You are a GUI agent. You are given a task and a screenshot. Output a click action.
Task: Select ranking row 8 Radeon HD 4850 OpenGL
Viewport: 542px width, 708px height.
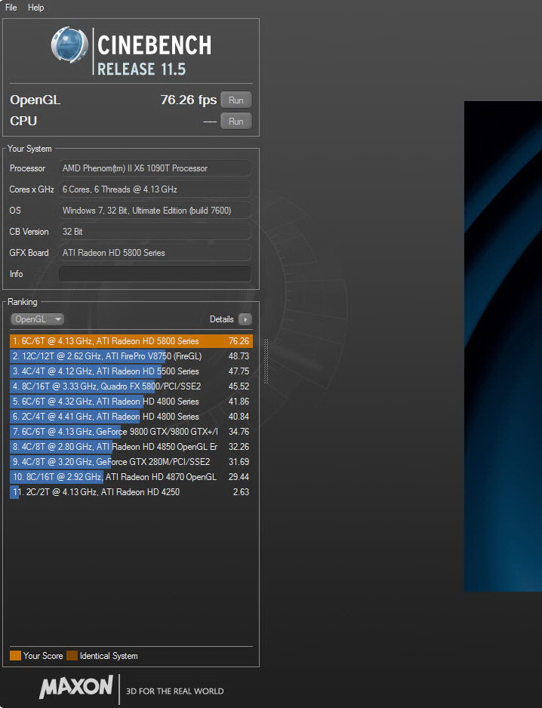click(x=131, y=447)
